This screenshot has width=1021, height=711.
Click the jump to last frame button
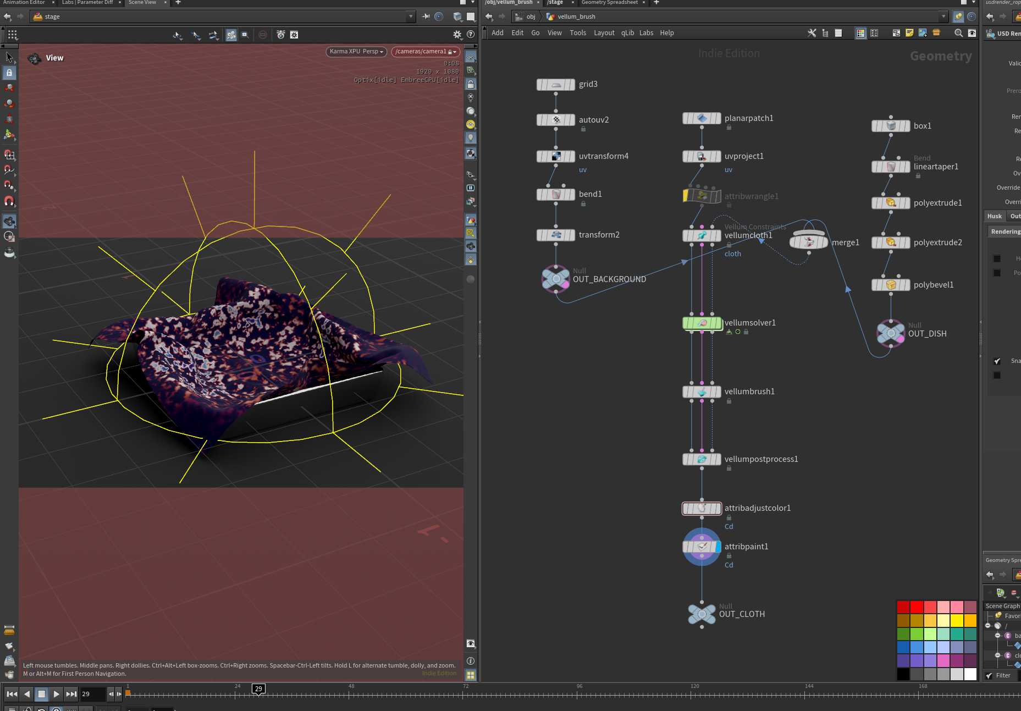[x=71, y=695]
